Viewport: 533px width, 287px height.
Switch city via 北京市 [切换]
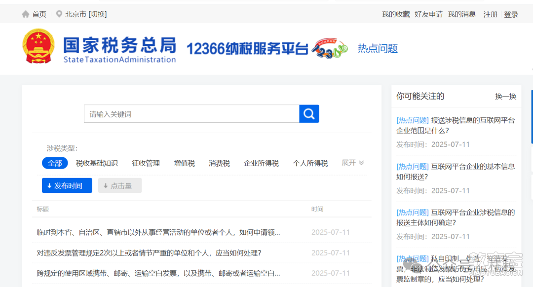click(x=86, y=14)
